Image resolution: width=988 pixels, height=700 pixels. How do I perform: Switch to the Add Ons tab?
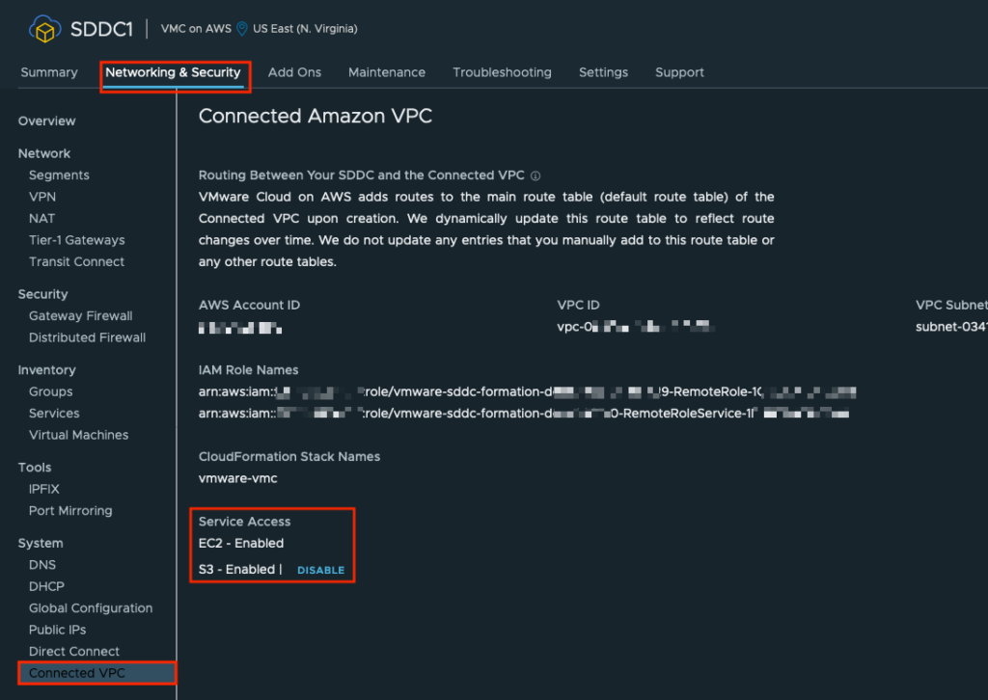coord(295,72)
